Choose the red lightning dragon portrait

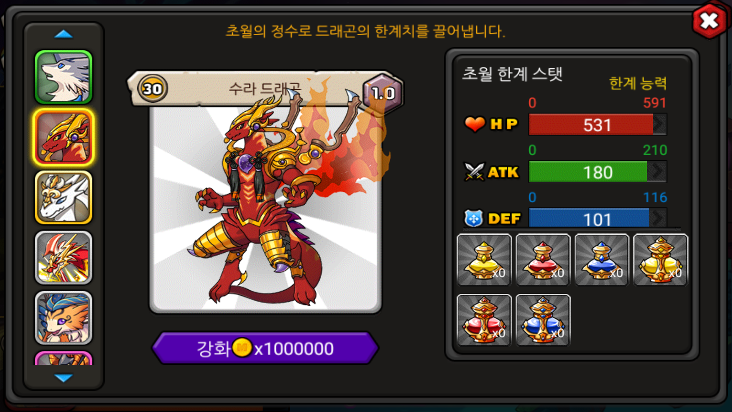click(64, 258)
